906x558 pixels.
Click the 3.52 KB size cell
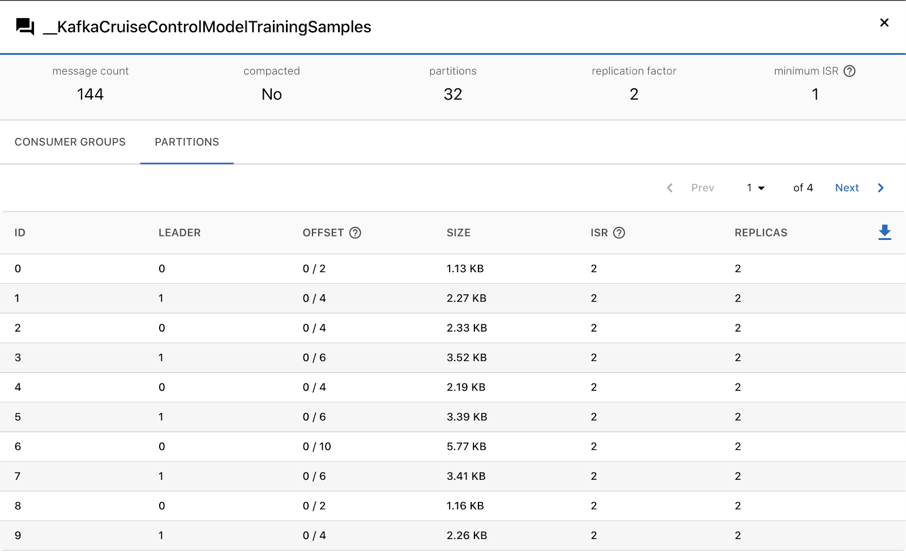click(x=467, y=358)
